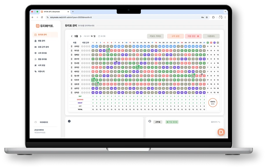Click the drag handle for the 이지우 row
266x168 pixels.
click(71, 80)
